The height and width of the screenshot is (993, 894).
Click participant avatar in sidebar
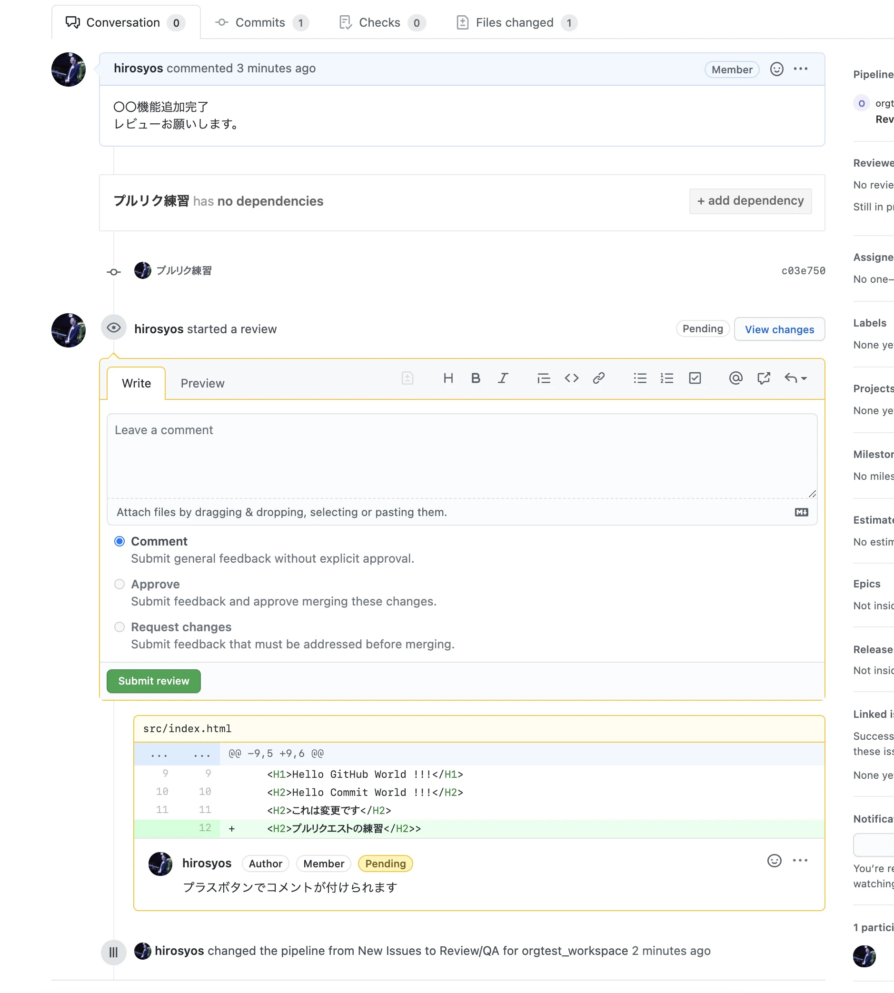tap(864, 956)
